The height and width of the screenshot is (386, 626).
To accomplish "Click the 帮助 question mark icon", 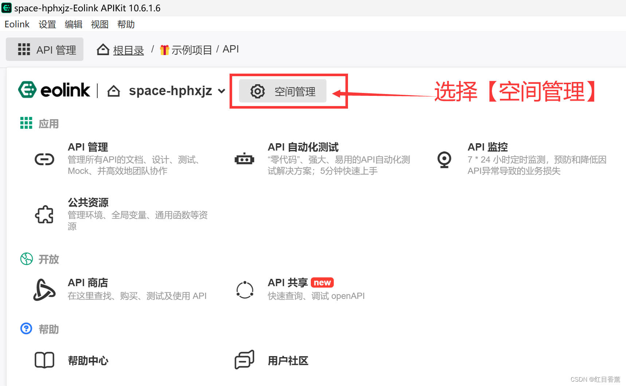I will pyautogui.click(x=26, y=328).
